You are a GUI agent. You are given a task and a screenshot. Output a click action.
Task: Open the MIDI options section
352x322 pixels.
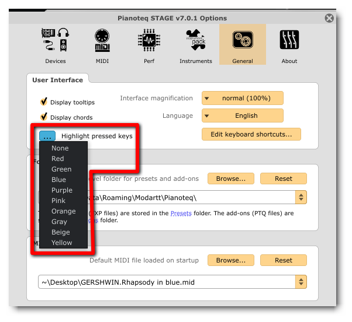102,45
